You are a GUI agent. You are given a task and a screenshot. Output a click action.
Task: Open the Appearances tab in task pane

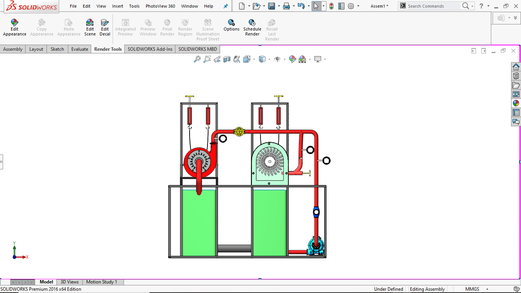tap(516, 103)
